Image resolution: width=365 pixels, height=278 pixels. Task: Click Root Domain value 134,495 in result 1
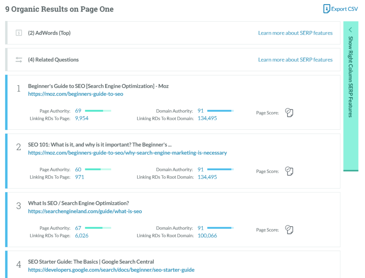point(207,118)
